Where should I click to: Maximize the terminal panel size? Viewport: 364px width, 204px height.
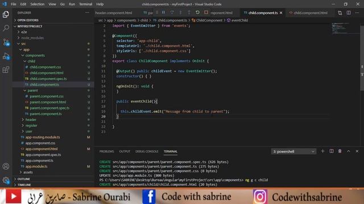click(x=349, y=151)
